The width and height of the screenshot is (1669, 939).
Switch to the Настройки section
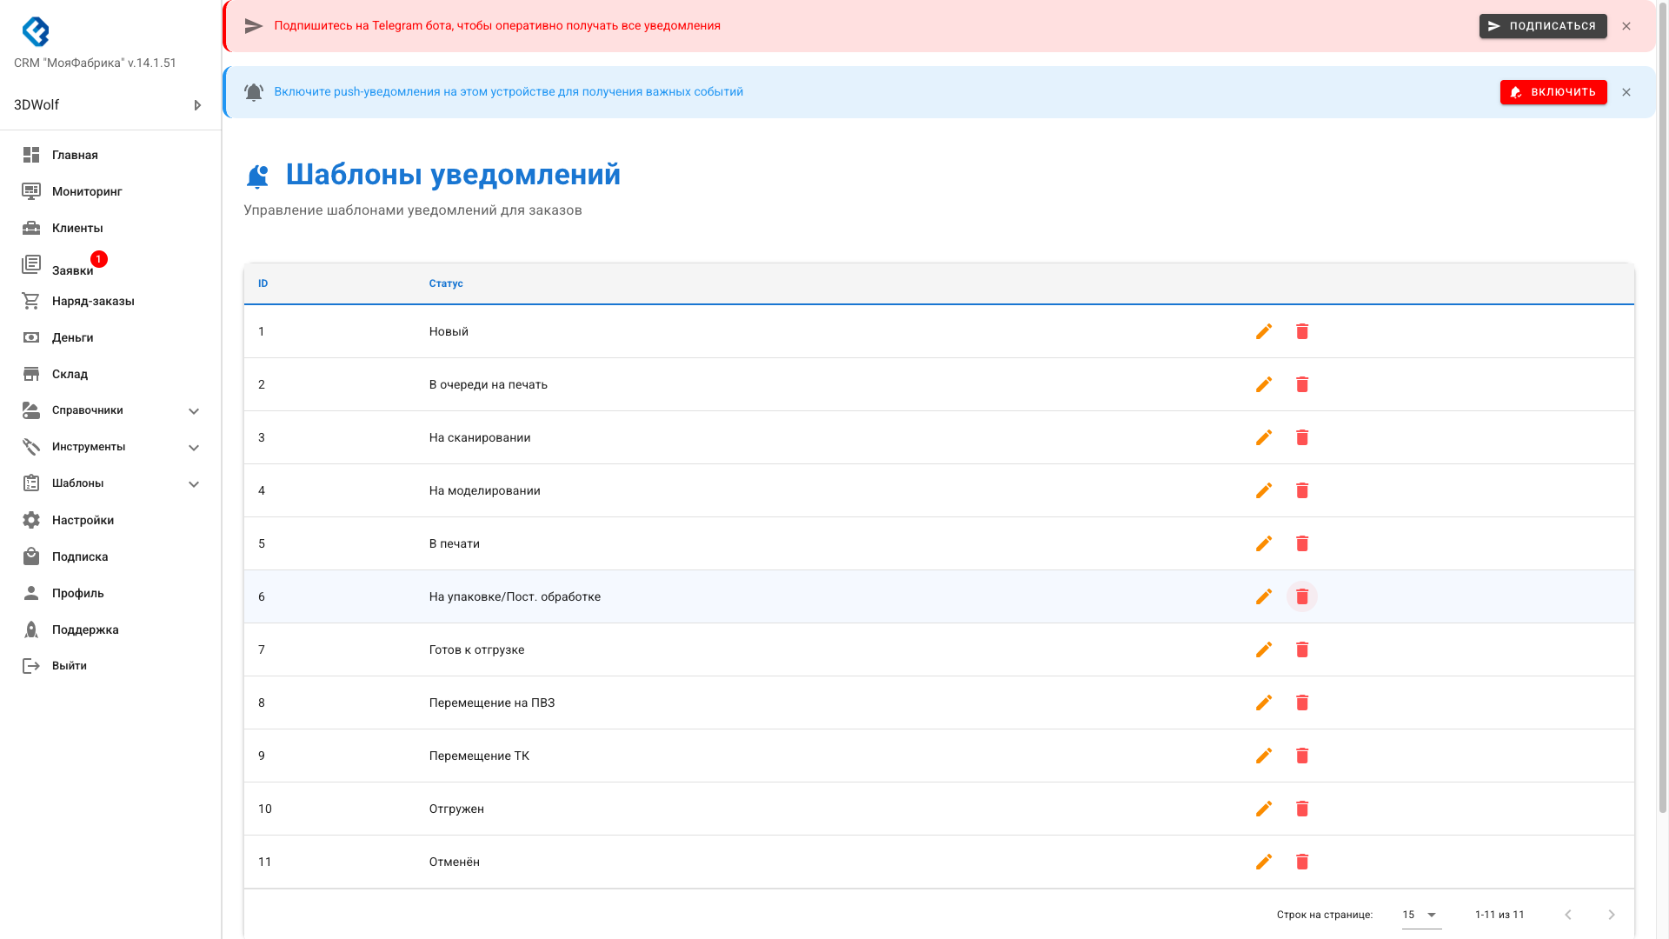click(83, 520)
